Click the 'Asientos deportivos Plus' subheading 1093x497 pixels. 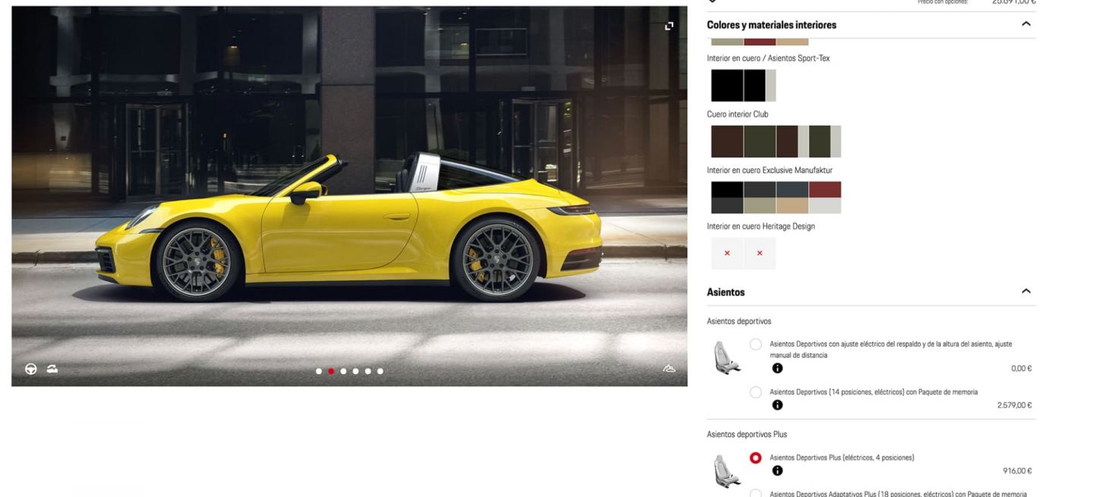747,435
